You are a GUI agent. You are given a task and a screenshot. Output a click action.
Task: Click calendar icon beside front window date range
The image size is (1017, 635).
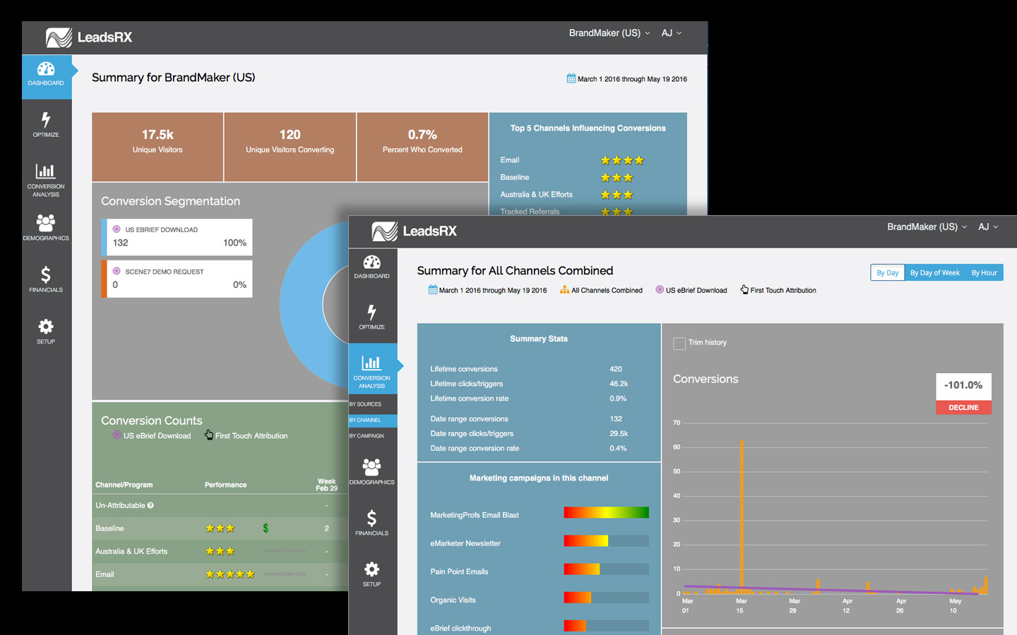tap(433, 289)
